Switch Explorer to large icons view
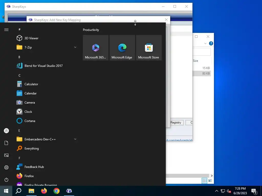The height and width of the screenshot is (196, 262). [x=210, y=181]
